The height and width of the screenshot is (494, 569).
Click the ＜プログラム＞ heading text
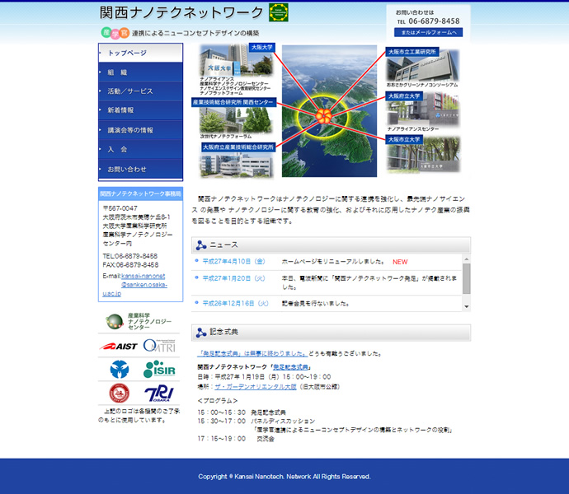click(218, 401)
